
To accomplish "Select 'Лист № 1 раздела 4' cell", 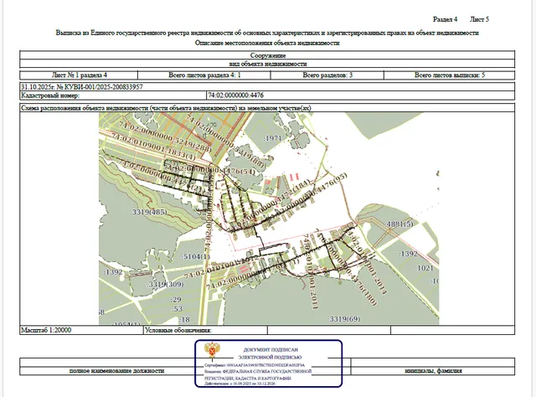I will click(79, 75).
